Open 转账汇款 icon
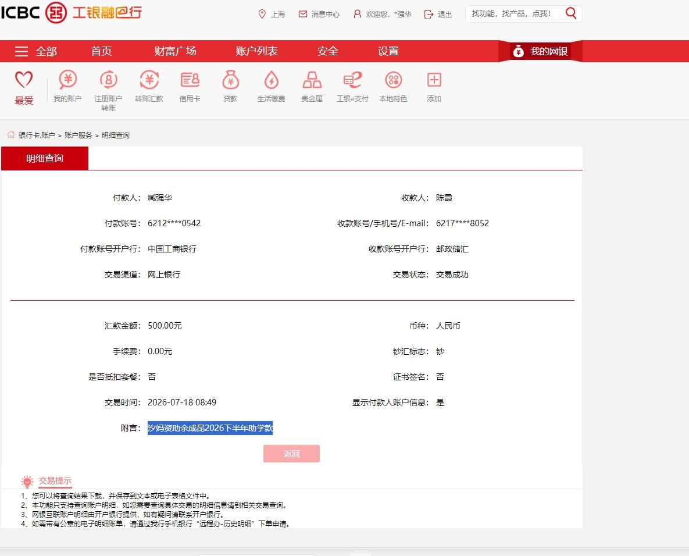Viewport: 689px width, 556px height. (149, 80)
